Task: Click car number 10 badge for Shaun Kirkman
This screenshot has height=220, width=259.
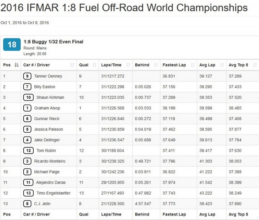Action: (28, 97)
